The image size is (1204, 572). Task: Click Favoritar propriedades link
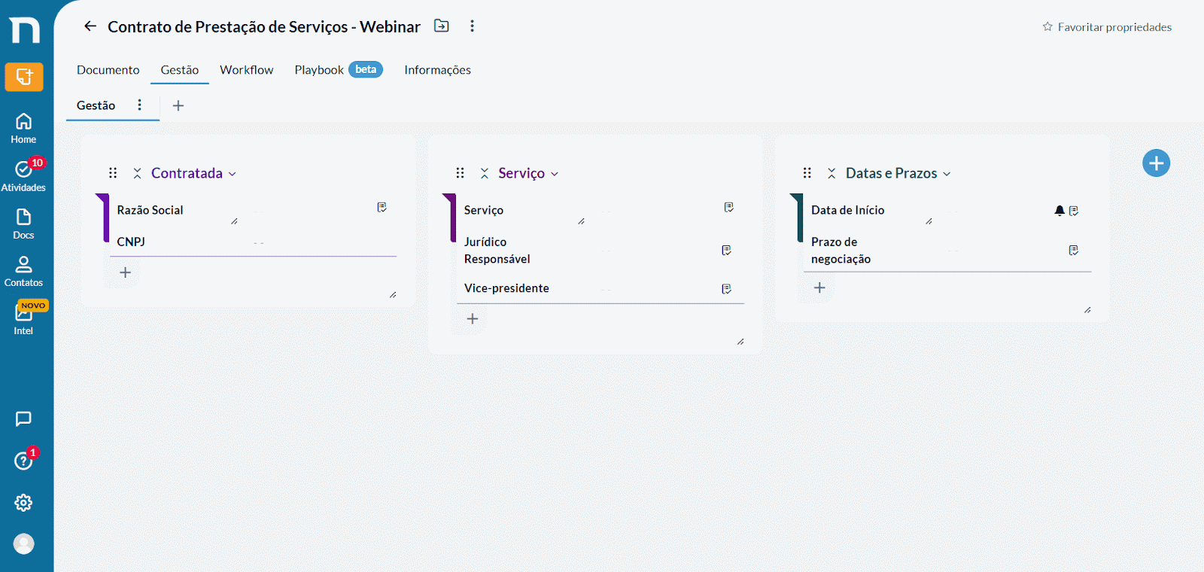click(1107, 27)
